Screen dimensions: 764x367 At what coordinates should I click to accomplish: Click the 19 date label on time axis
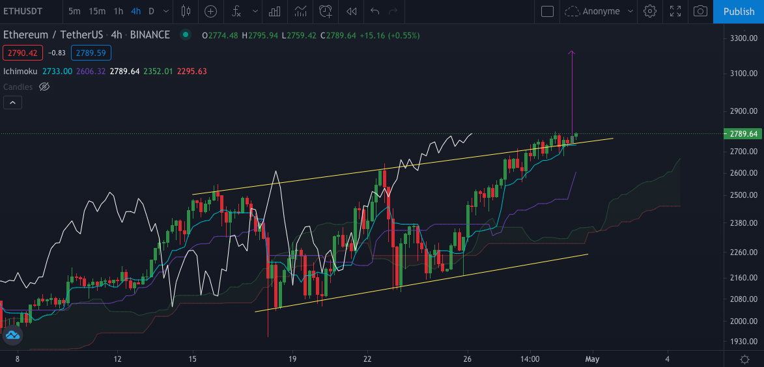tap(292, 359)
